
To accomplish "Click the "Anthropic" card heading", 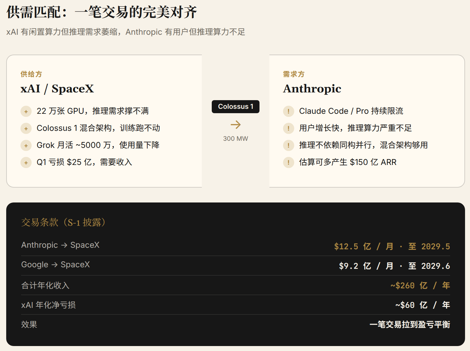I will coord(312,89).
